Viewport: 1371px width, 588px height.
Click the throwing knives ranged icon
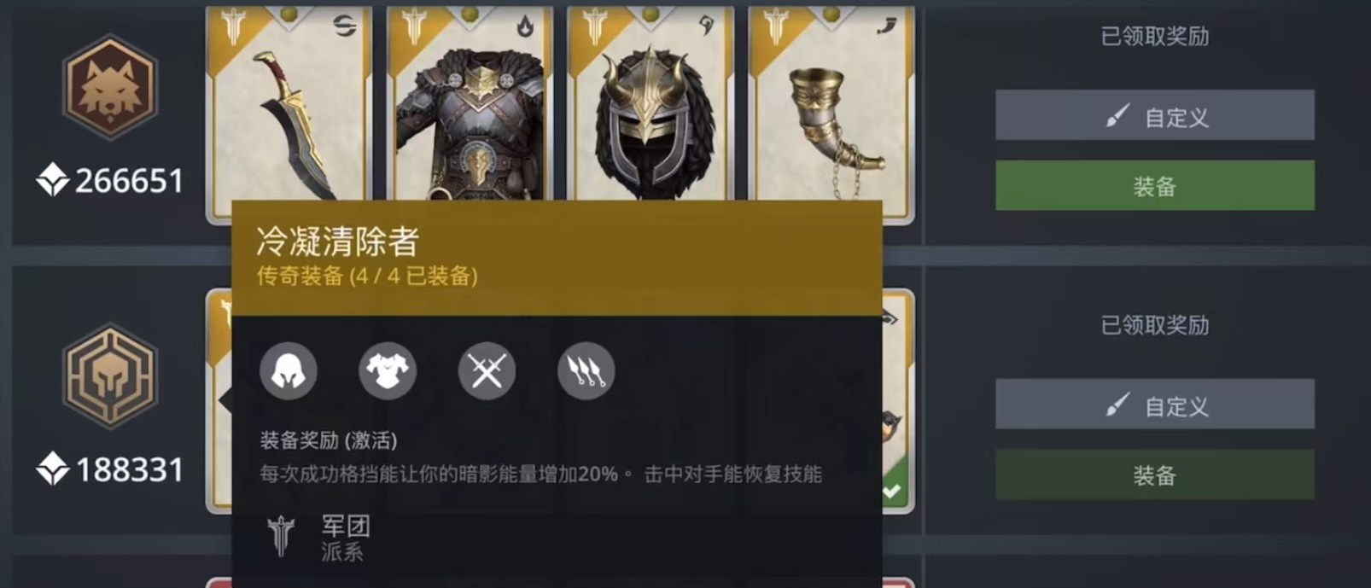(586, 371)
